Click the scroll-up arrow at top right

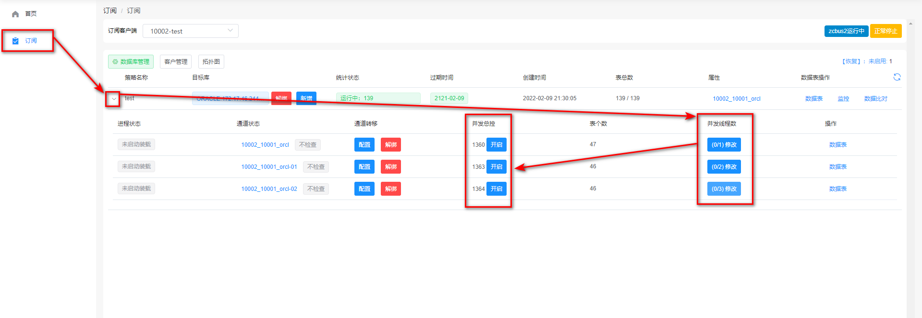[x=910, y=23]
